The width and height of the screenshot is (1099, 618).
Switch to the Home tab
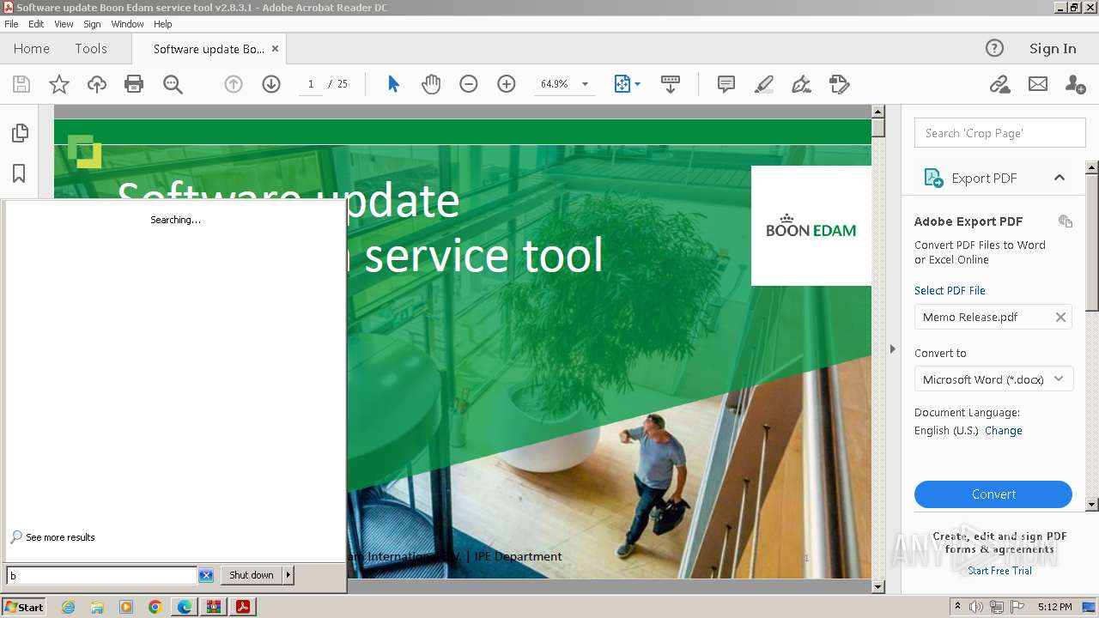point(32,49)
